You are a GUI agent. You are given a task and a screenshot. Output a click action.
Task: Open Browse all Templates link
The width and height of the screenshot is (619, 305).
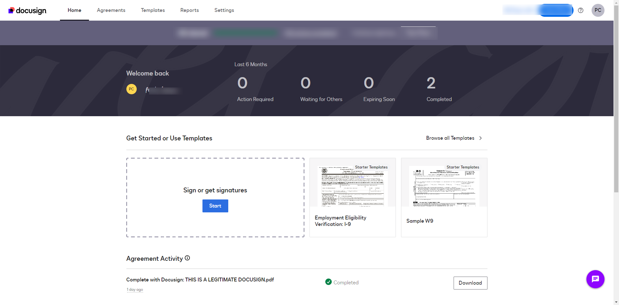point(450,138)
